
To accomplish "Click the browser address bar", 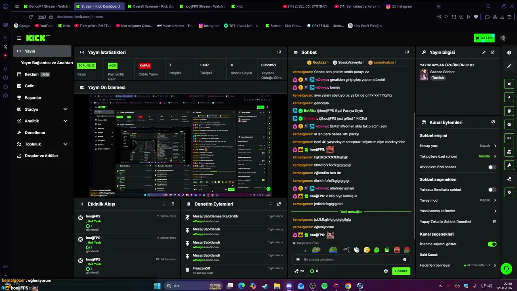I will tap(242, 17).
